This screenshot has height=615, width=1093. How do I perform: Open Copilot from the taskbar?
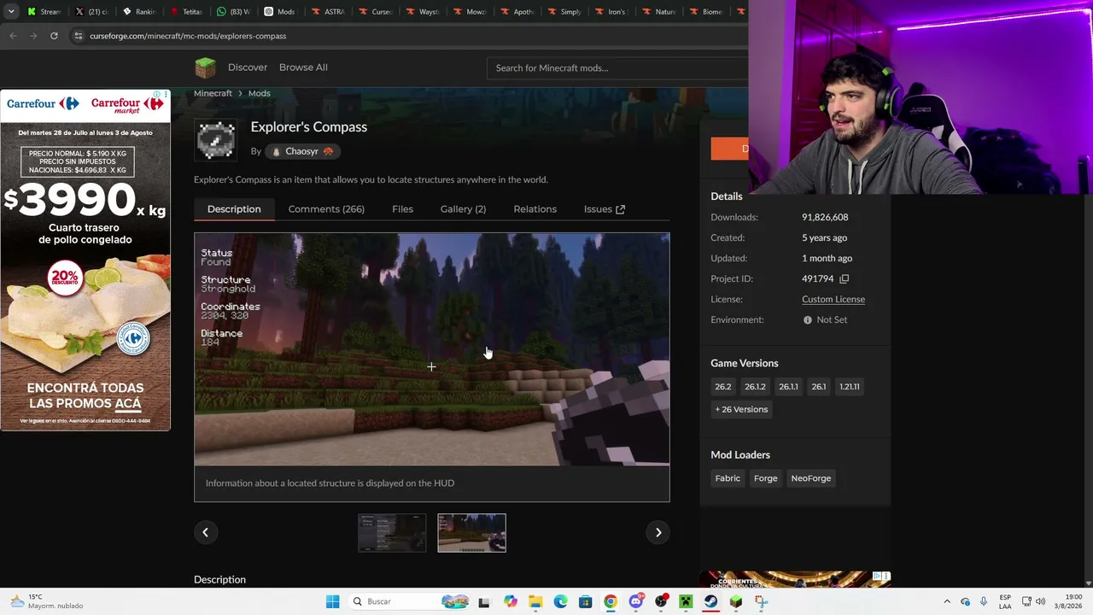511,601
